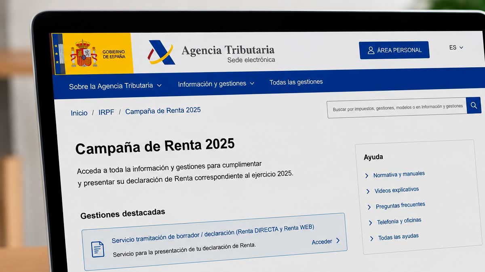Click the Agencia Tributaria Sede electrónica title
Image resolution: width=485 pixels, height=272 pixels.
pyautogui.click(x=228, y=54)
